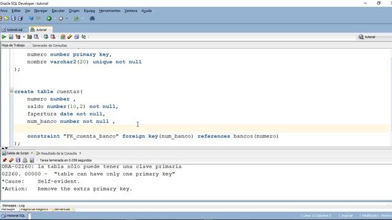Click the splitter down arrow above output panel
The height and width of the screenshot is (220, 392).
tap(7, 148)
